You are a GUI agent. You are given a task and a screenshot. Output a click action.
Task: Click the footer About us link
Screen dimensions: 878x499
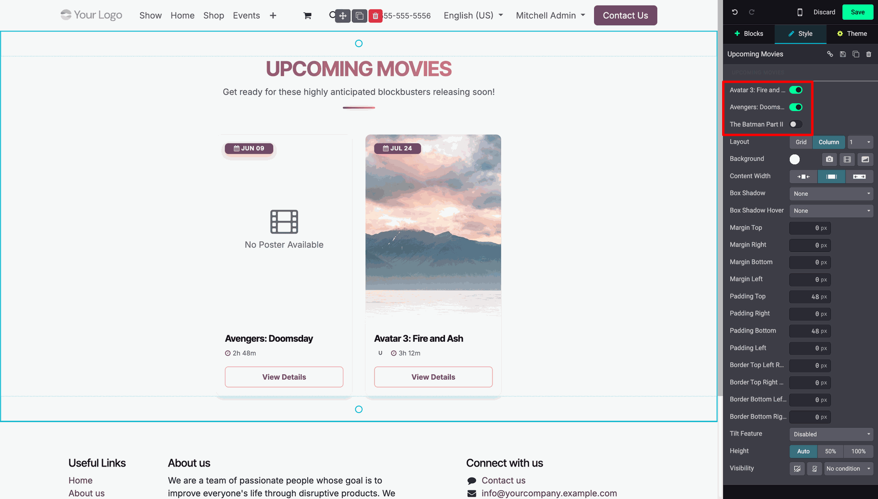[x=86, y=494]
